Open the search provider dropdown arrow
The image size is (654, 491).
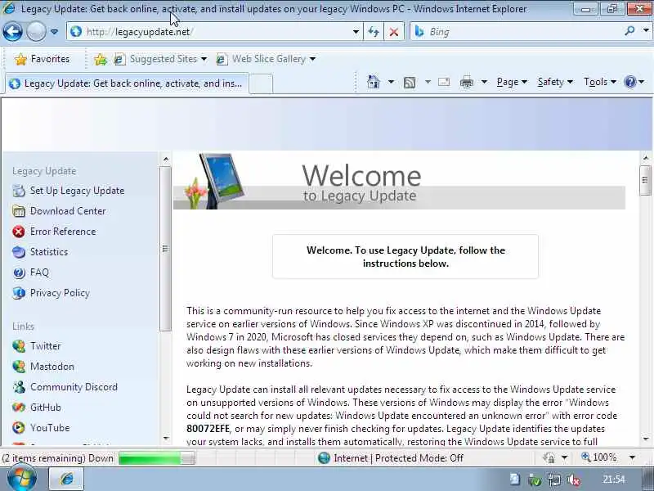point(646,30)
